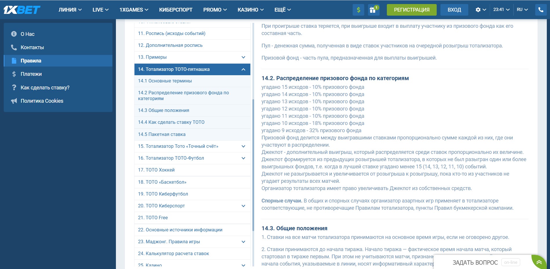Click the bold Спорные случаи text

pos(282,201)
